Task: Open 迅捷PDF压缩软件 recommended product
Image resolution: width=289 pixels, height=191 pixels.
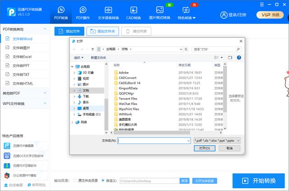Action: click(25, 166)
